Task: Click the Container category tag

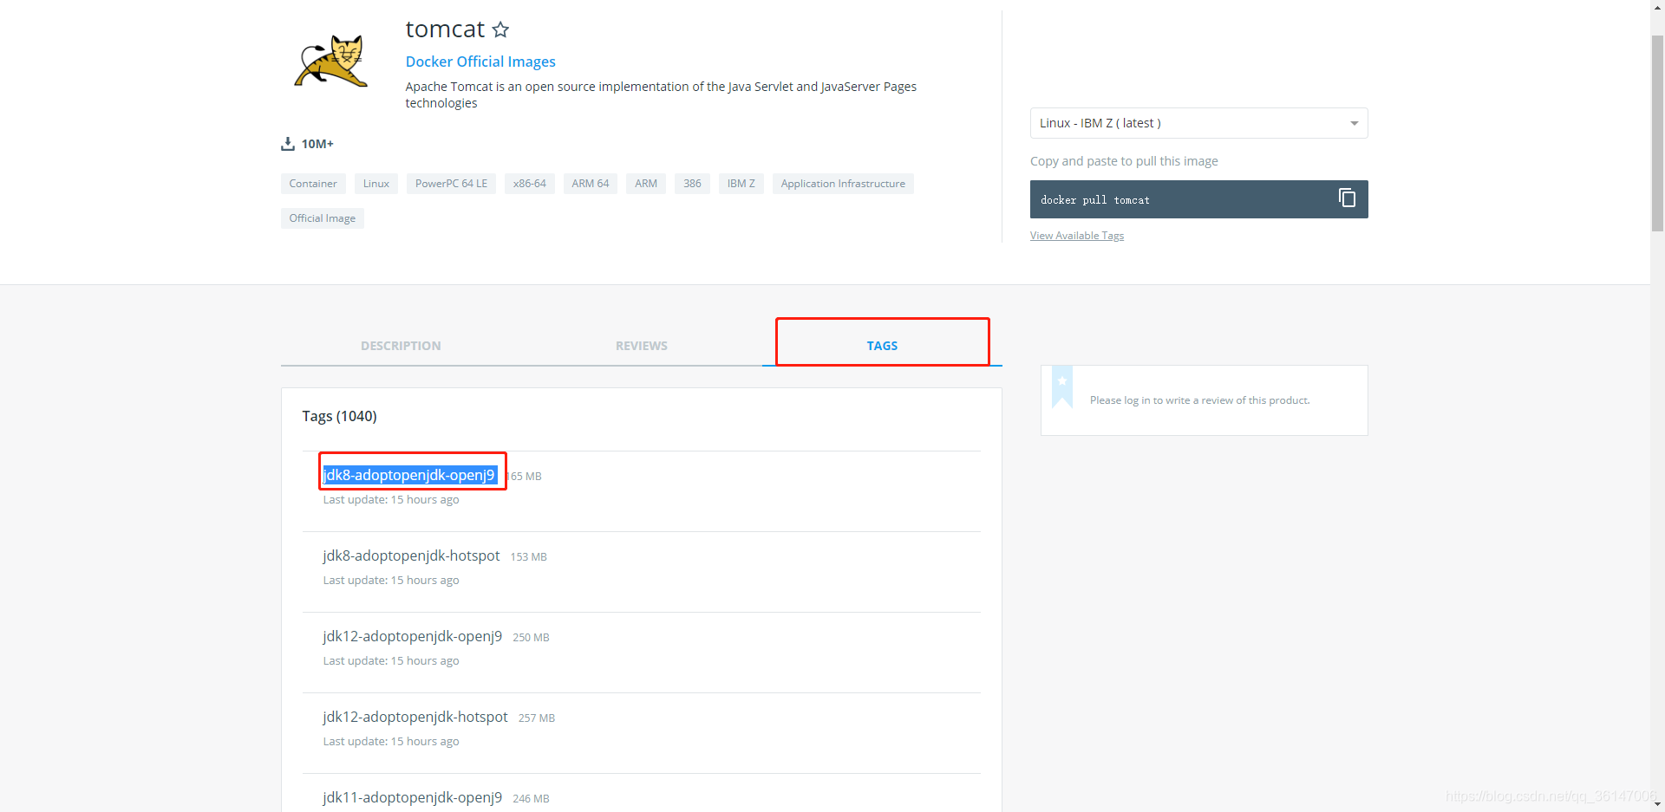Action: tap(313, 184)
